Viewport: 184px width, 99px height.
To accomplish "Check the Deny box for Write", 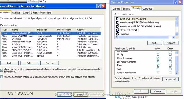I will coord(170,69).
